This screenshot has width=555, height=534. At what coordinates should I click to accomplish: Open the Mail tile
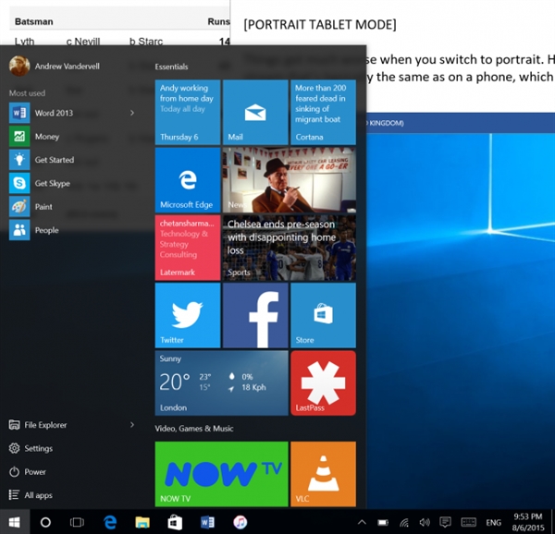(x=255, y=113)
